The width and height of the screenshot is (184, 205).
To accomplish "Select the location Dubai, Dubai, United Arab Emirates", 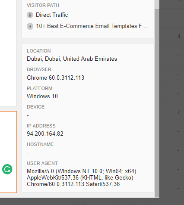I will 72,59.
